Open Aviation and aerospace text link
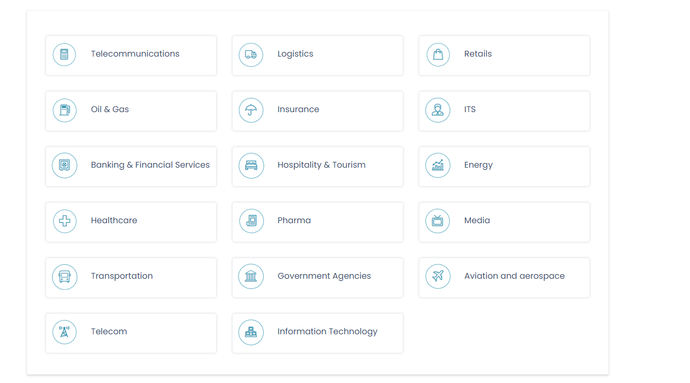Image resolution: width=690 pixels, height=383 pixels. tap(514, 276)
